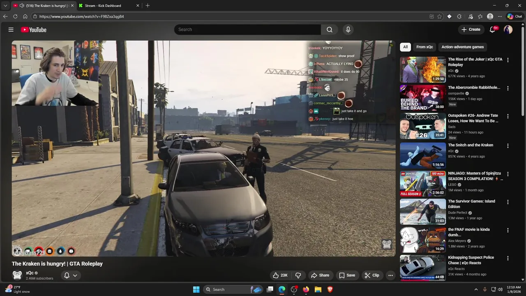Open File Explorer from the taskbar
This screenshot has width=526, height=296.
(x=318, y=289)
